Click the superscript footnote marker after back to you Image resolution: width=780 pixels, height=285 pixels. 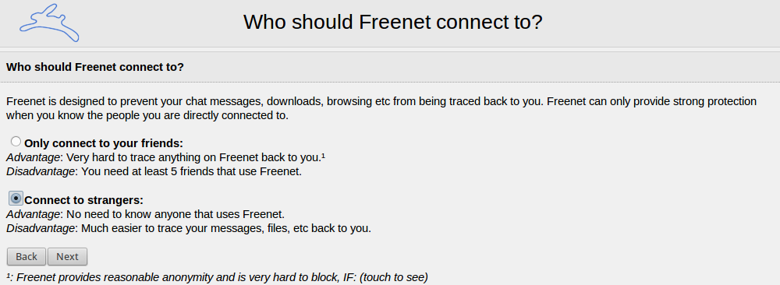coord(323,157)
